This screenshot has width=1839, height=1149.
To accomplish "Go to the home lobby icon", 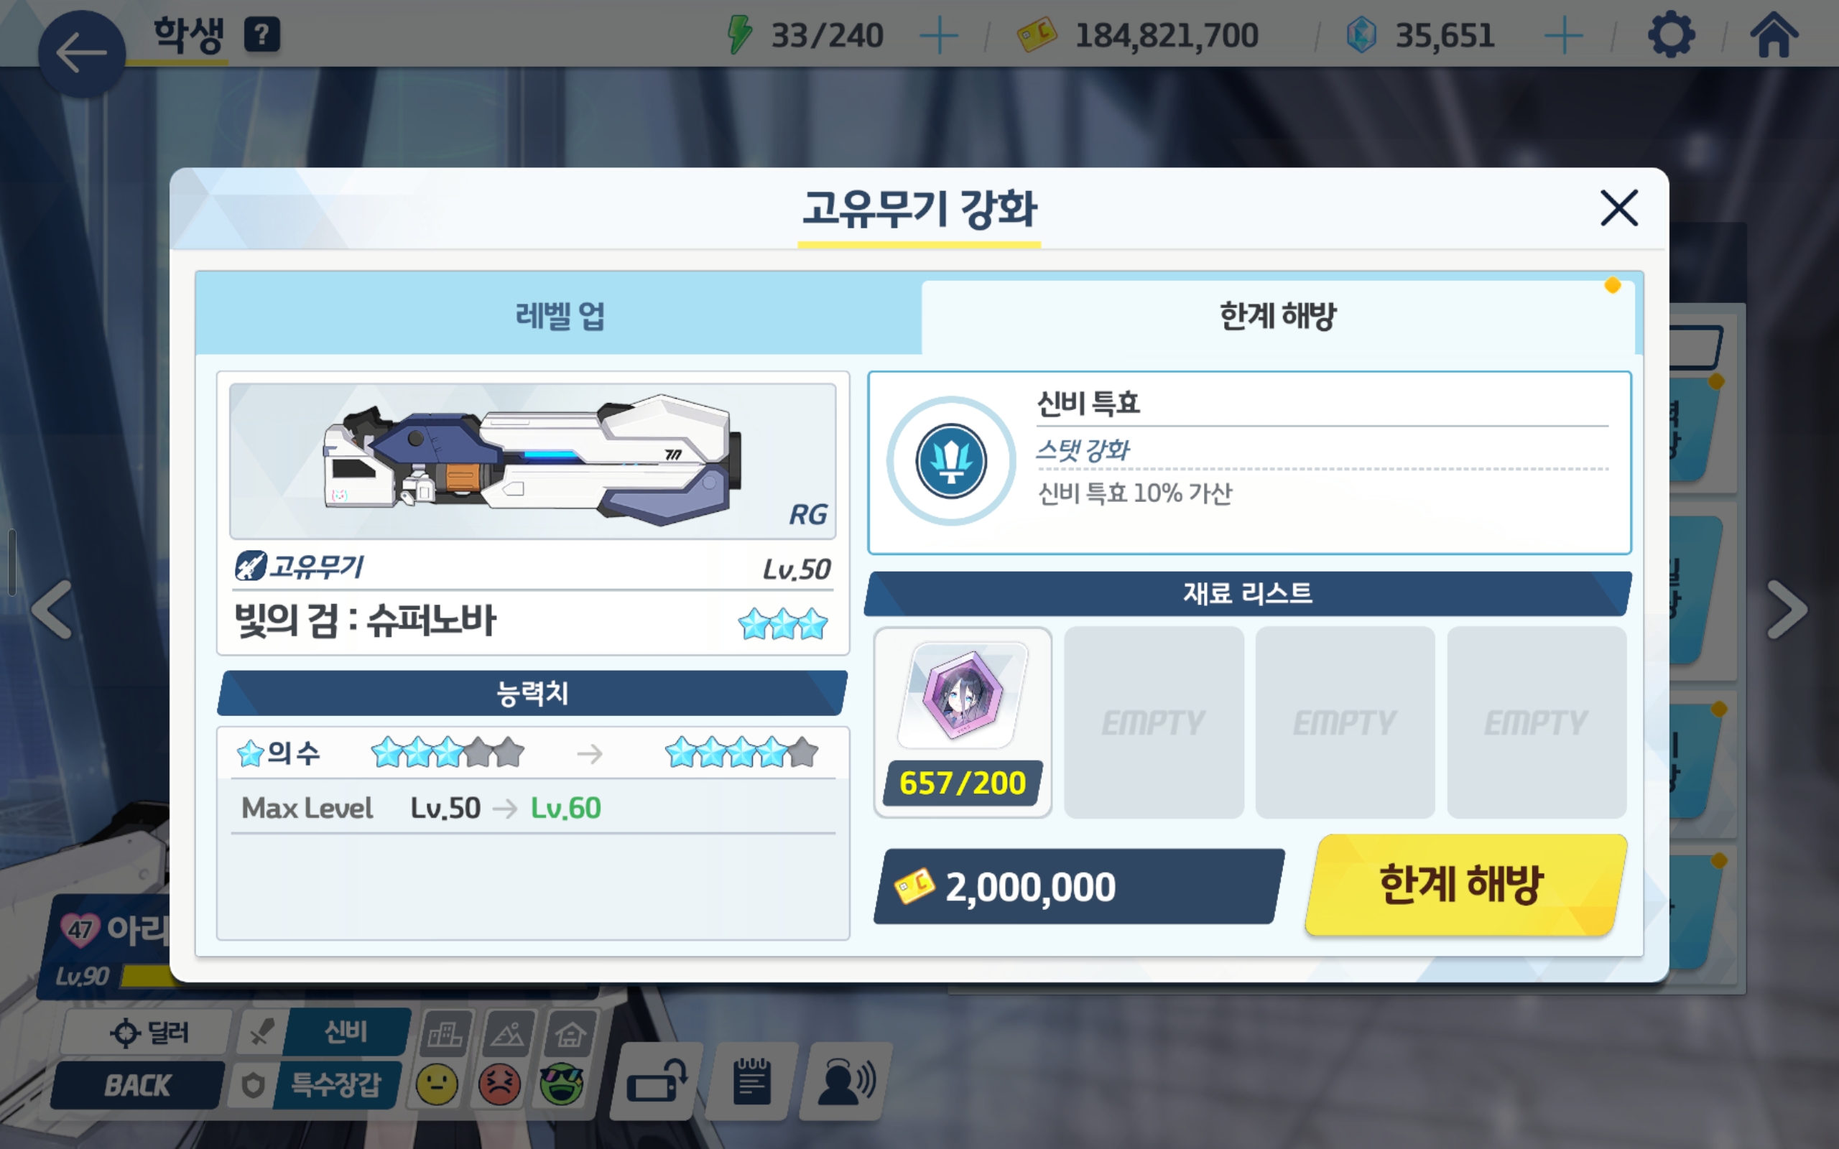I will (x=1774, y=34).
